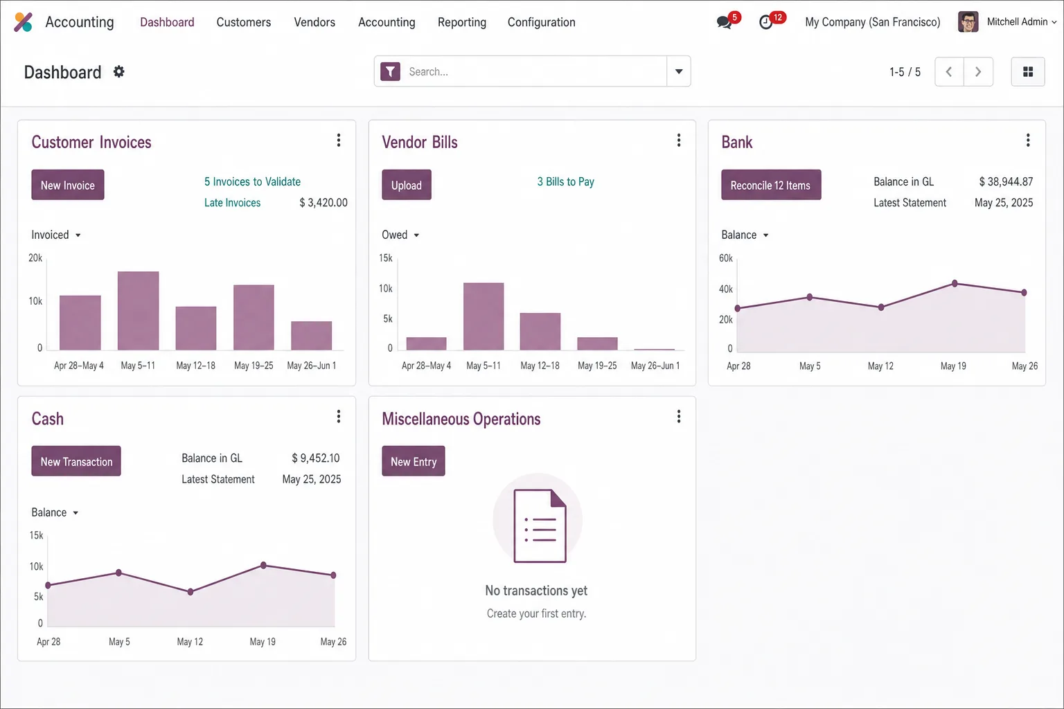The height and width of the screenshot is (709, 1064).
Task: Click the New Transaction button
Action: pos(76,461)
